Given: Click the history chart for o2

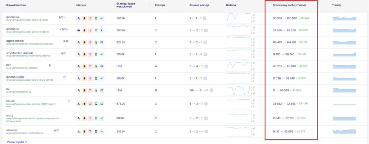Looking at the screenshot, I should click(x=238, y=90).
